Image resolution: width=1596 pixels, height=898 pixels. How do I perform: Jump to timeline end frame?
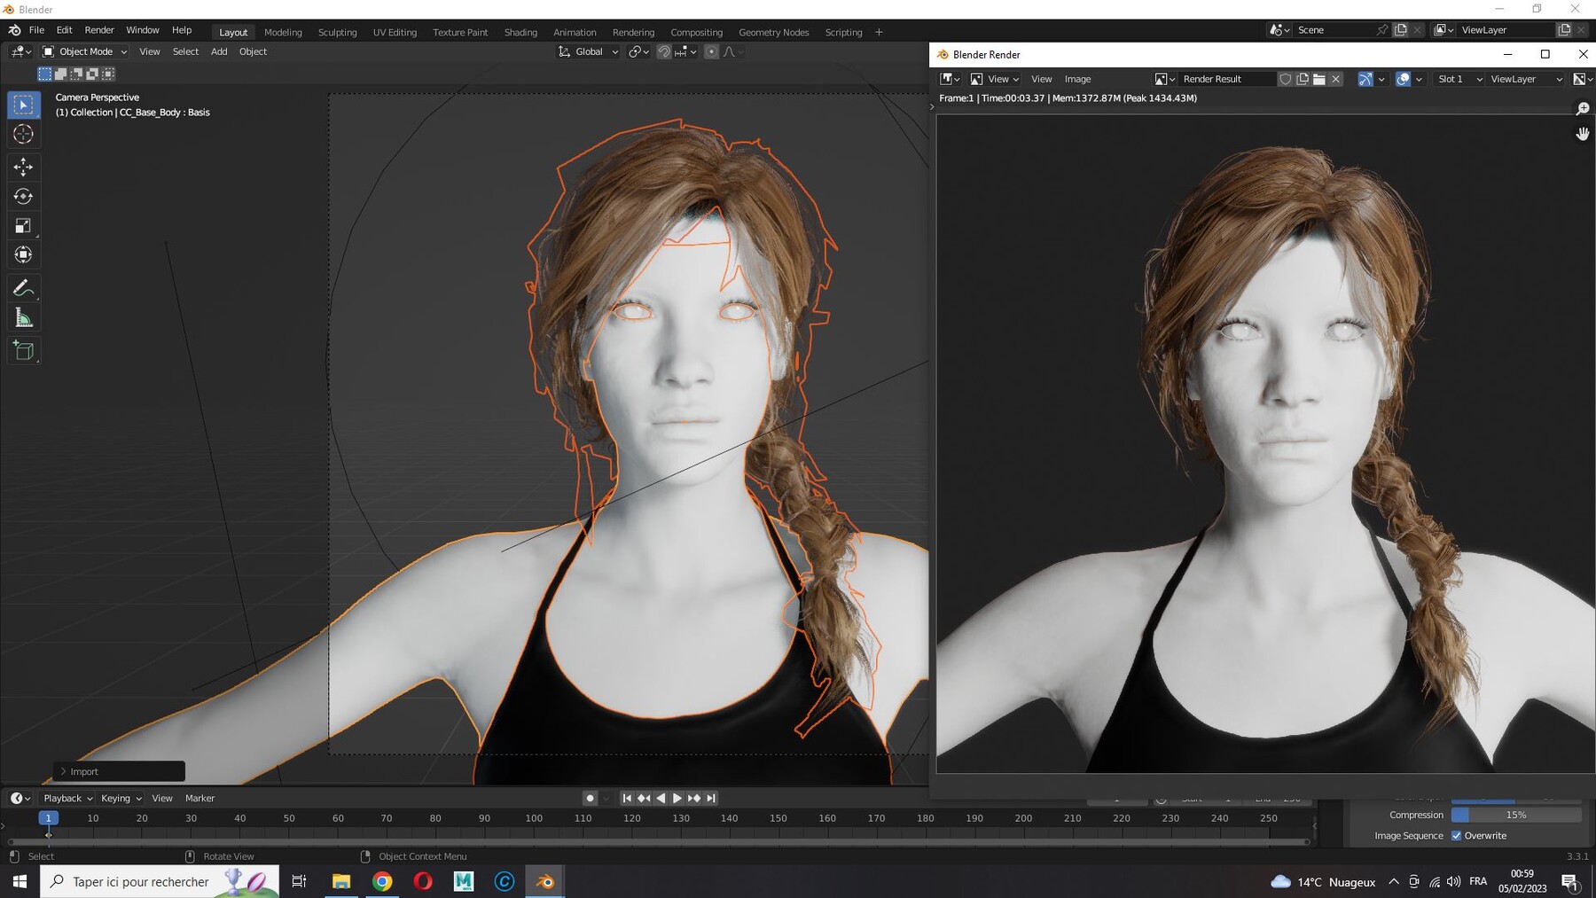(x=711, y=798)
